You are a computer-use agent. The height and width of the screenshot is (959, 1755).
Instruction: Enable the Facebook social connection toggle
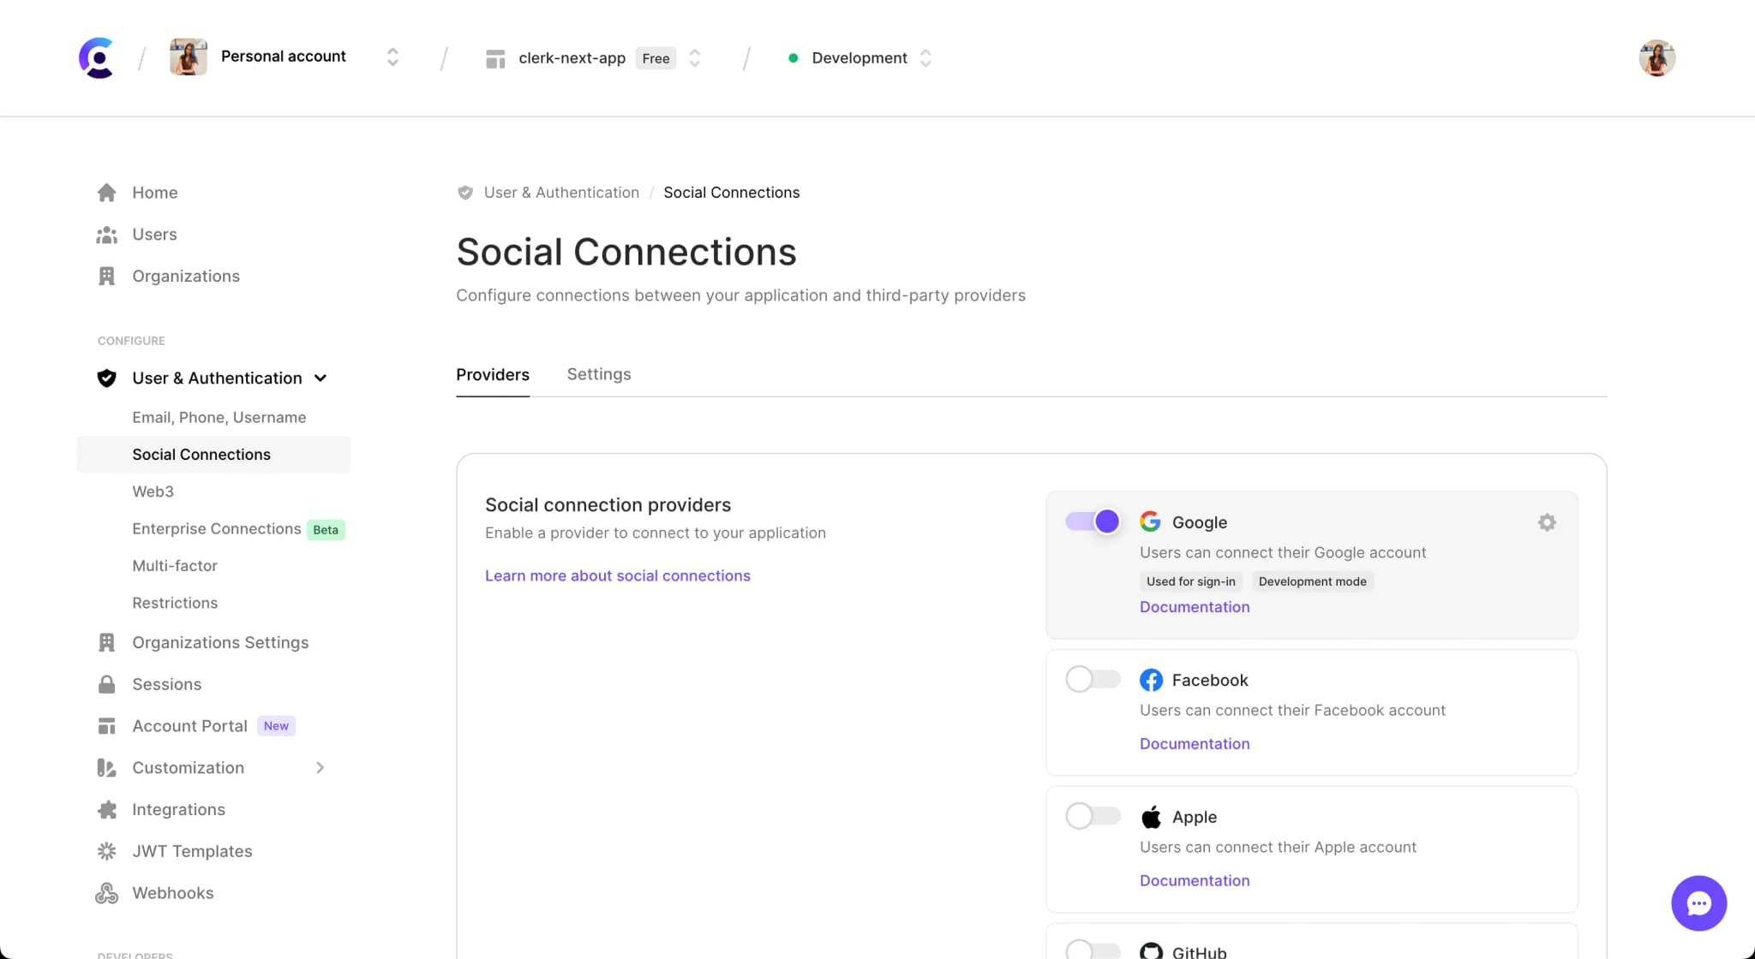[1091, 679]
